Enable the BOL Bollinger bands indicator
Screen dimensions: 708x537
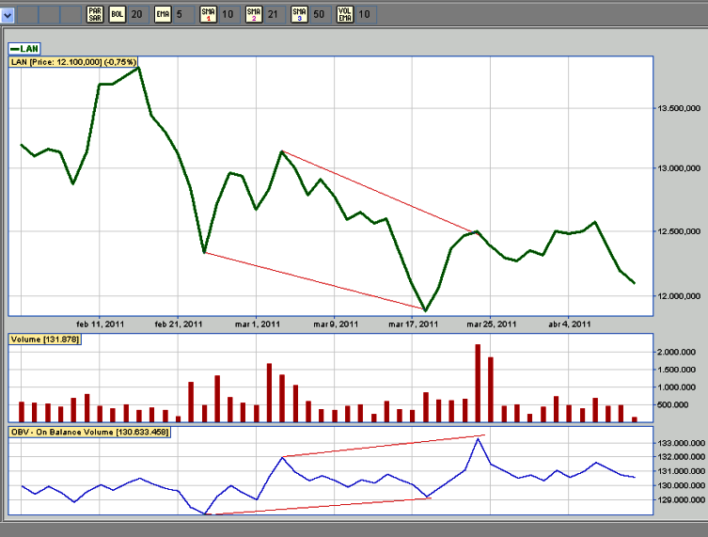pos(117,14)
